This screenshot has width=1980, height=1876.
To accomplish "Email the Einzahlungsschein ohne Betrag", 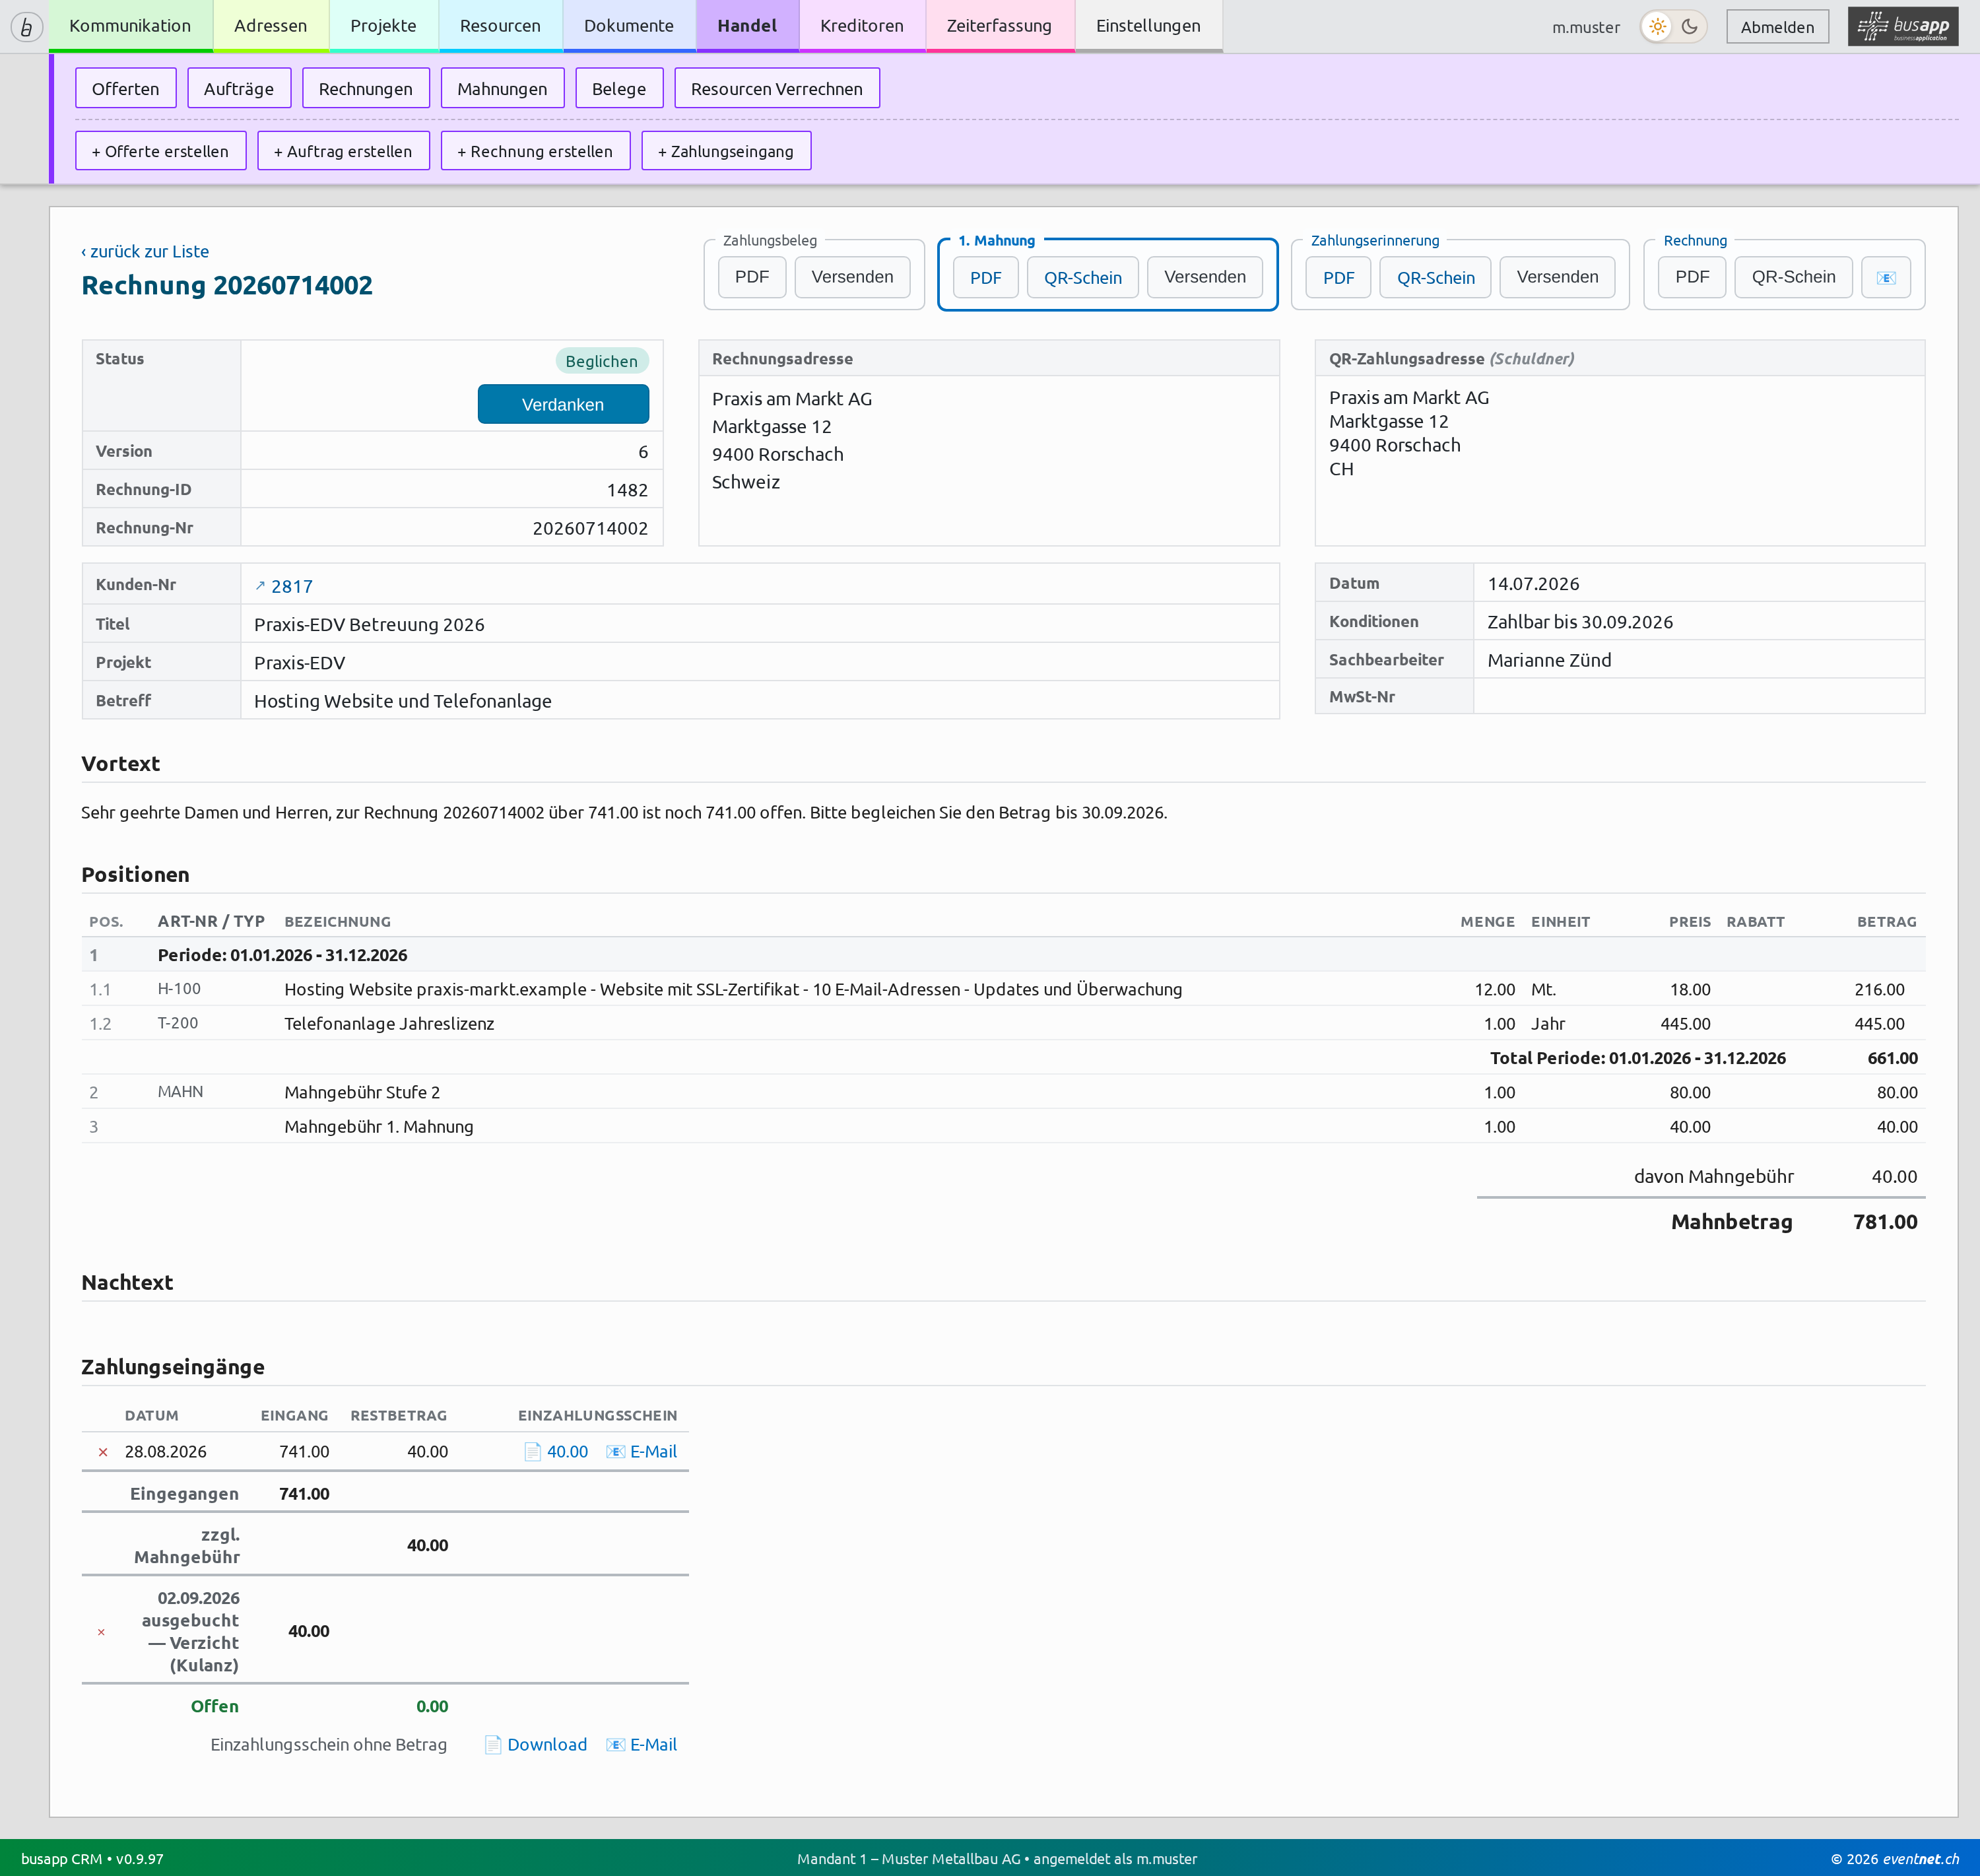I will (x=642, y=1745).
